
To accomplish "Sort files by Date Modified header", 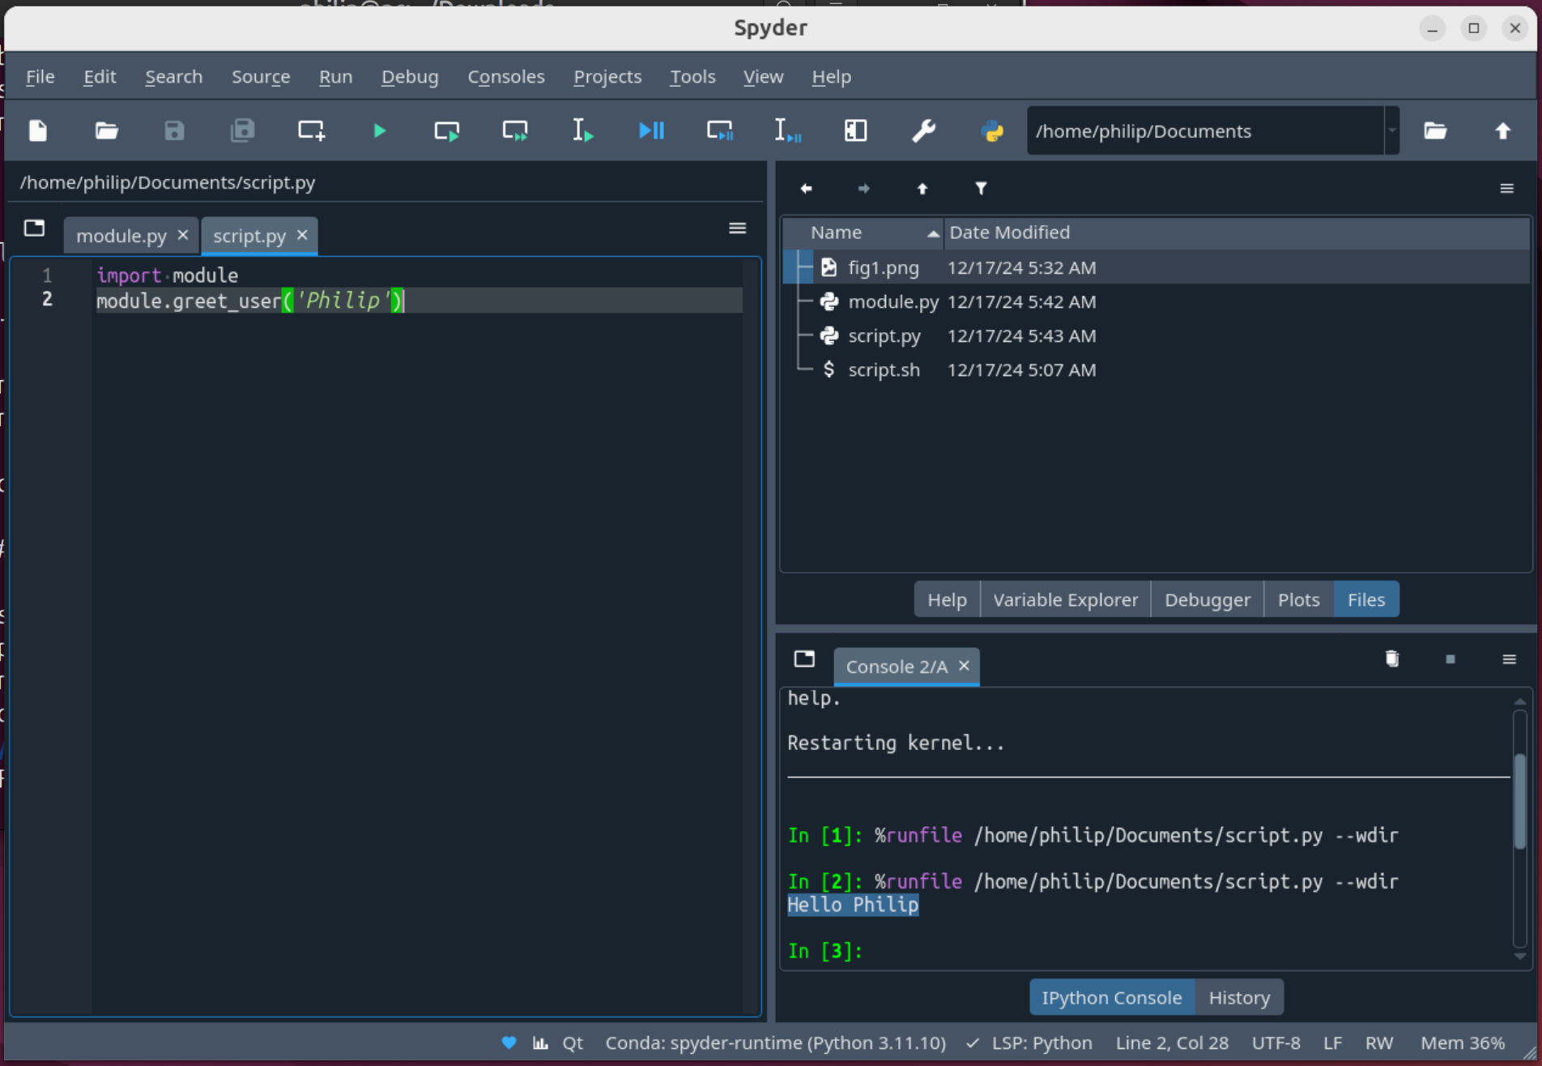I will pyautogui.click(x=1237, y=232).
